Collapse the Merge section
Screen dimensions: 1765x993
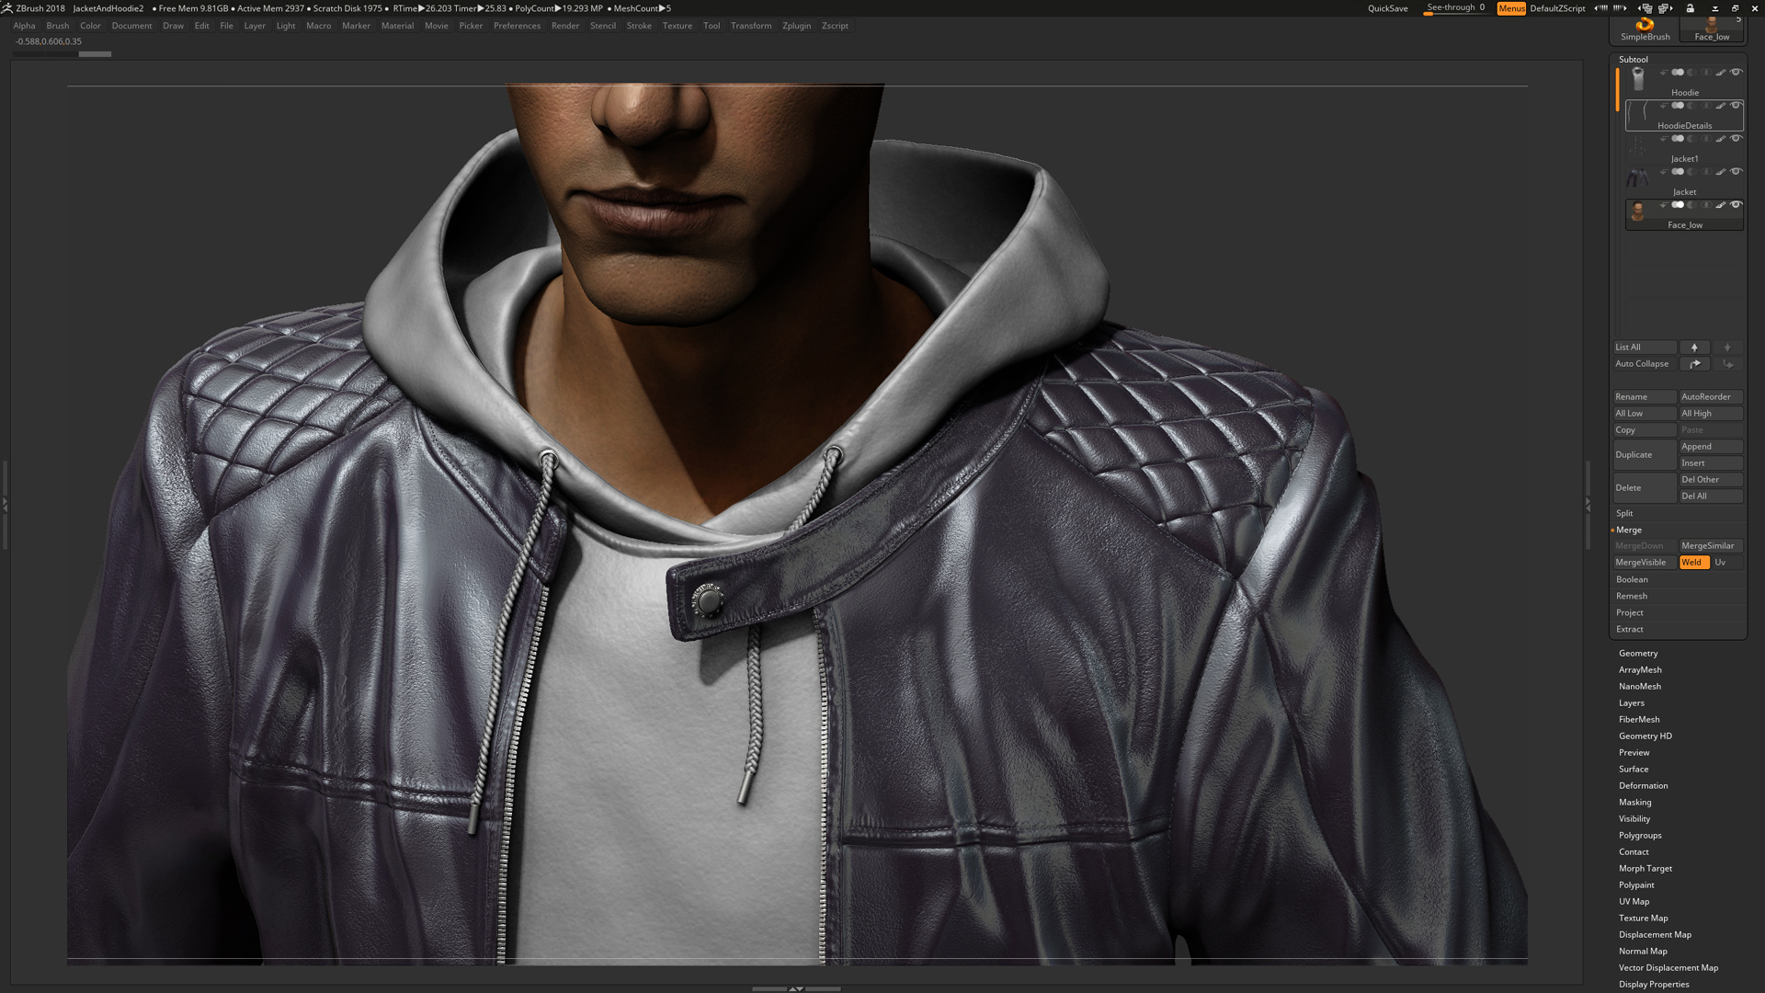coord(1629,530)
